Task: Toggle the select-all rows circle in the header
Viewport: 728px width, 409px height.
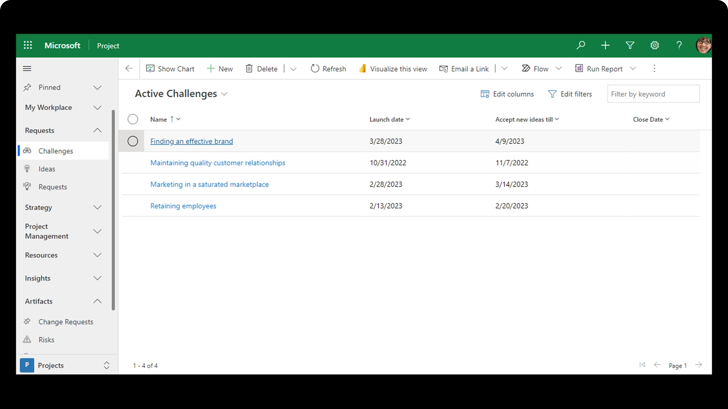Action: 133,119
